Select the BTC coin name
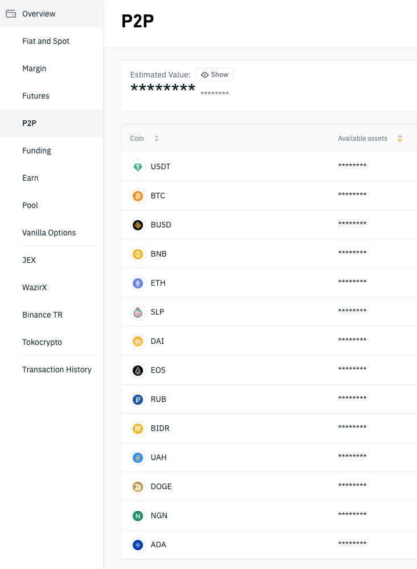The image size is (417, 569). point(158,196)
